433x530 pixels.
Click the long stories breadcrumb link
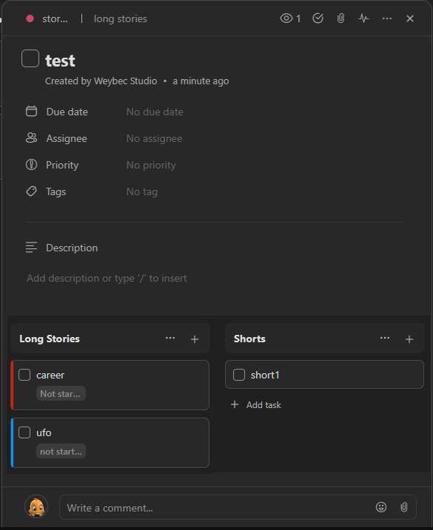point(121,19)
